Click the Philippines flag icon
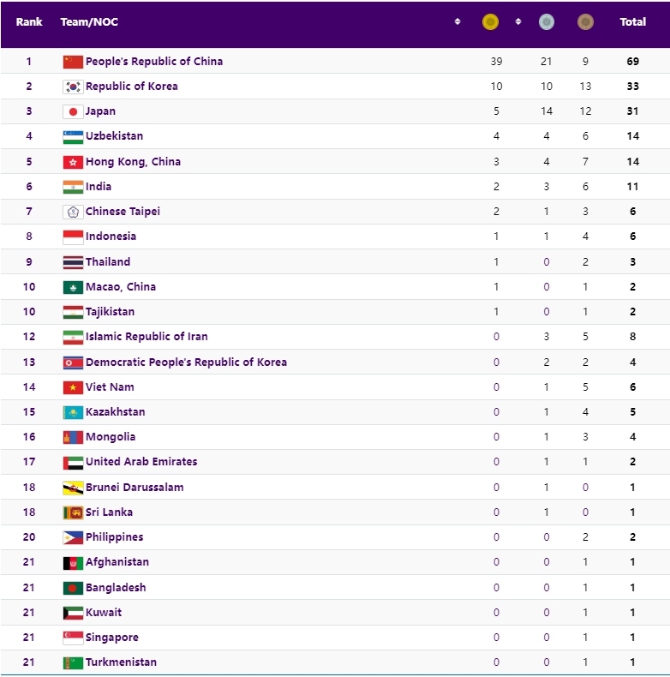The height and width of the screenshot is (677, 670). pos(73,537)
